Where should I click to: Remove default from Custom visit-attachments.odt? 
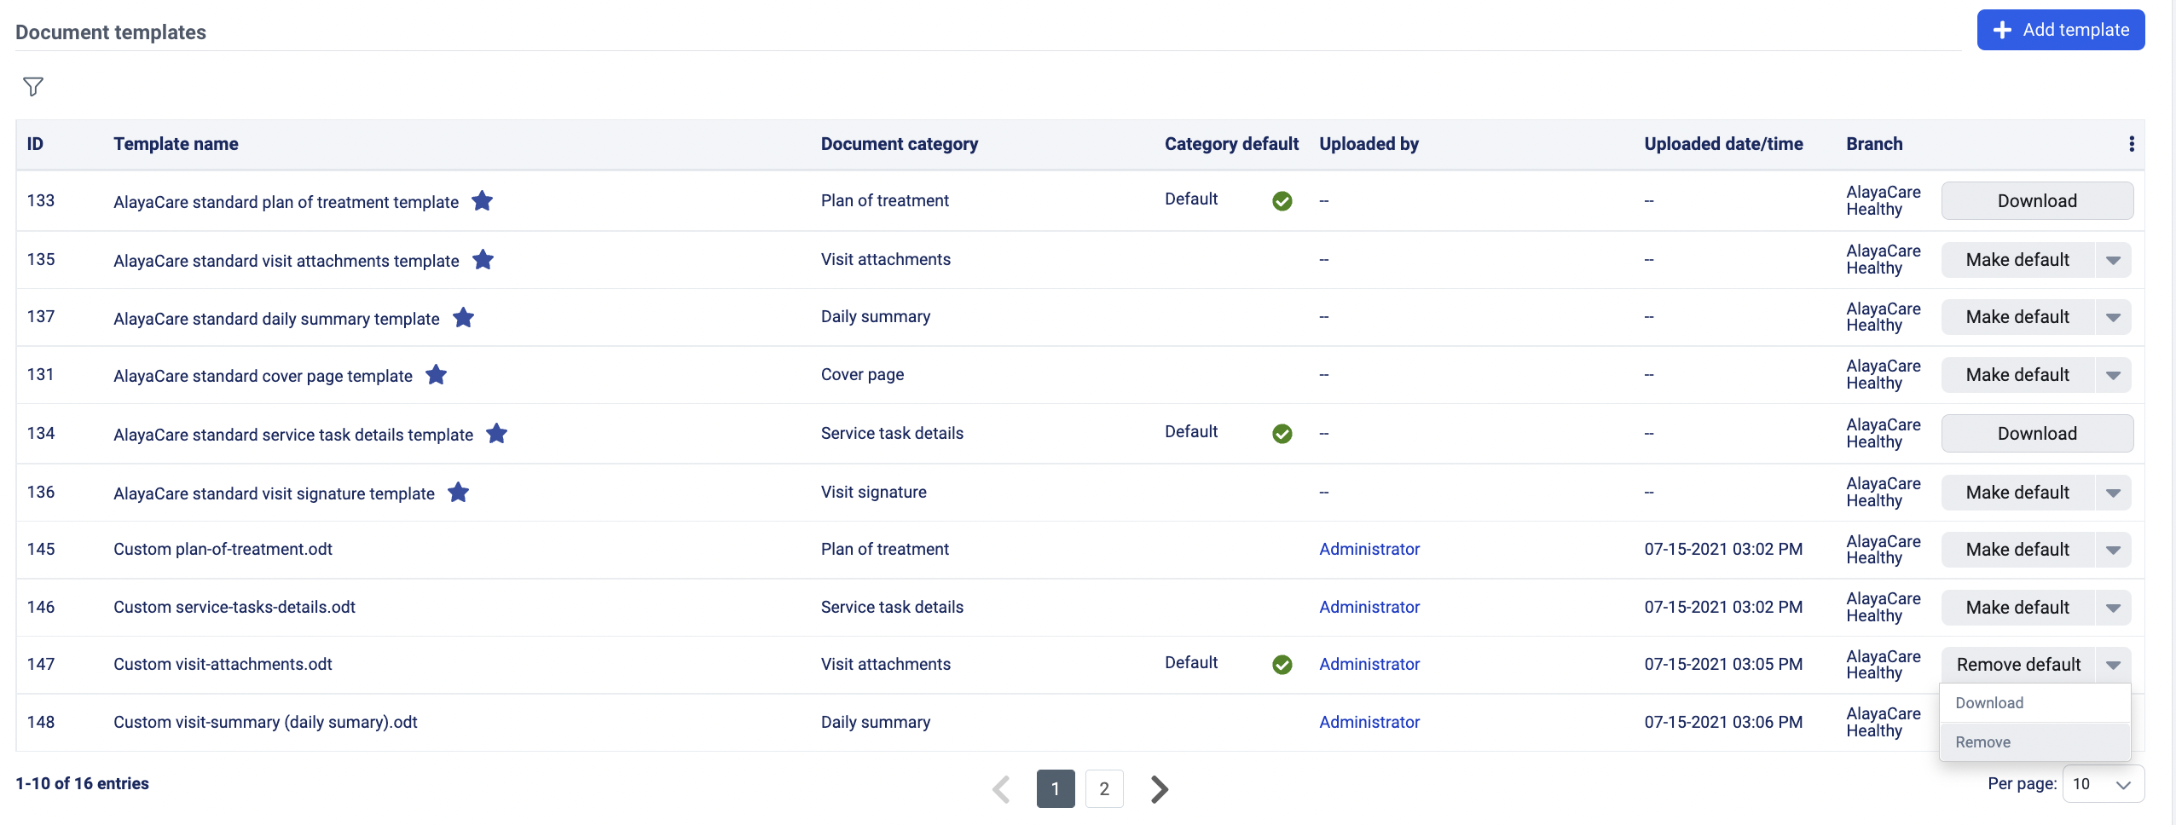click(x=2017, y=665)
